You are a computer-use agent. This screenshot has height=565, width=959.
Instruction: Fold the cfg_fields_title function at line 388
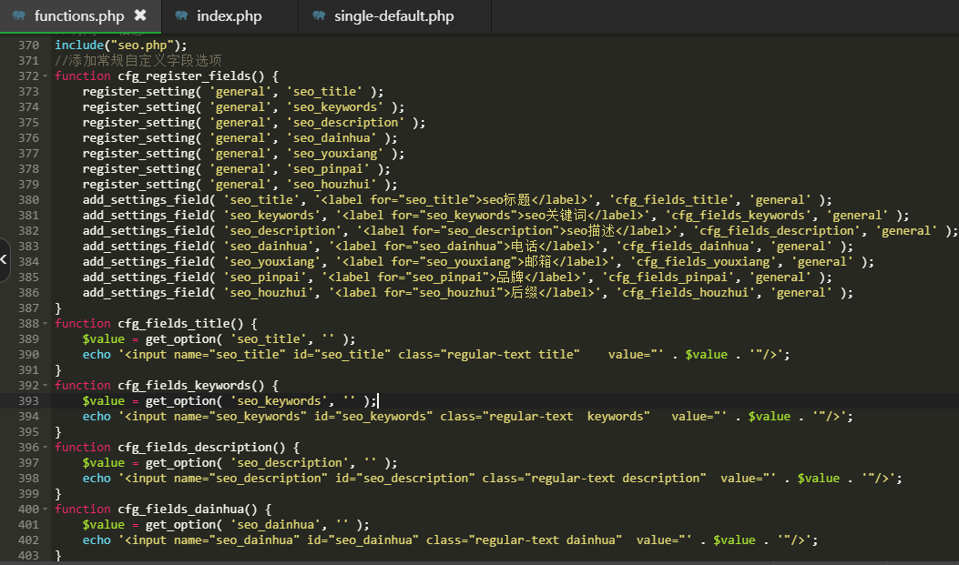click(46, 324)
